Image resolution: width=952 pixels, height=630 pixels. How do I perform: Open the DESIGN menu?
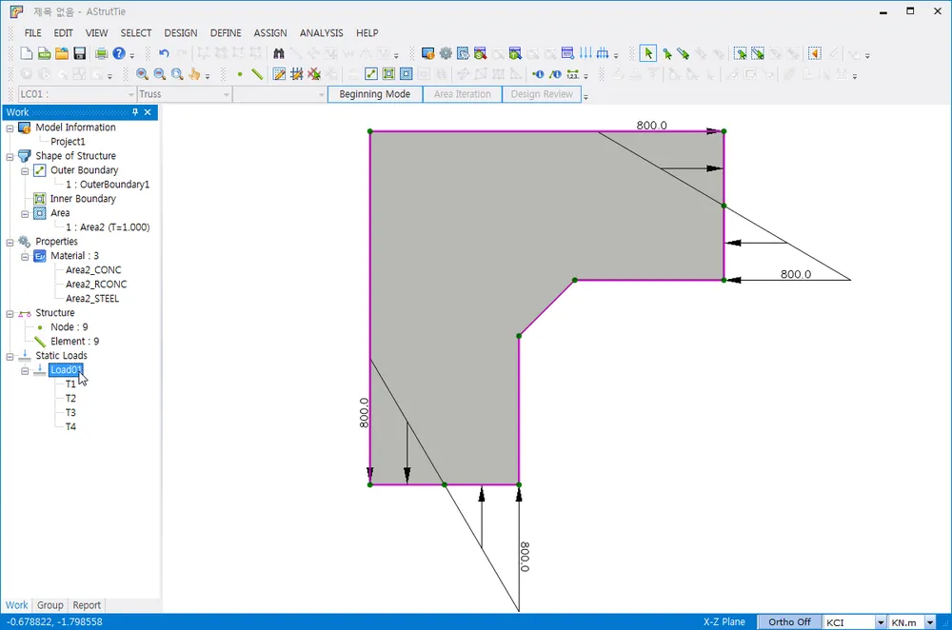point(180,32)
